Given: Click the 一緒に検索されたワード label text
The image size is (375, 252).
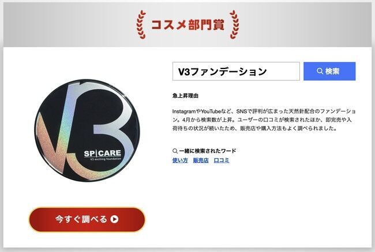Looking at the screenshot, I should point(207,151).
